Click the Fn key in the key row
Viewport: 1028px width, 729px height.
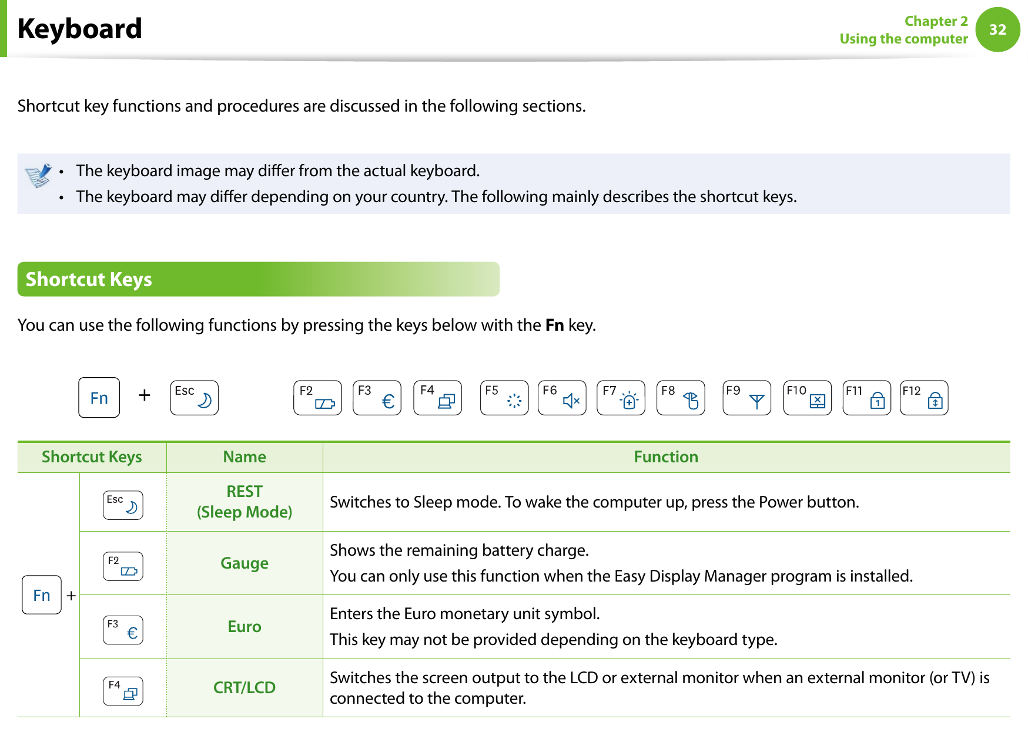[99, 398]
